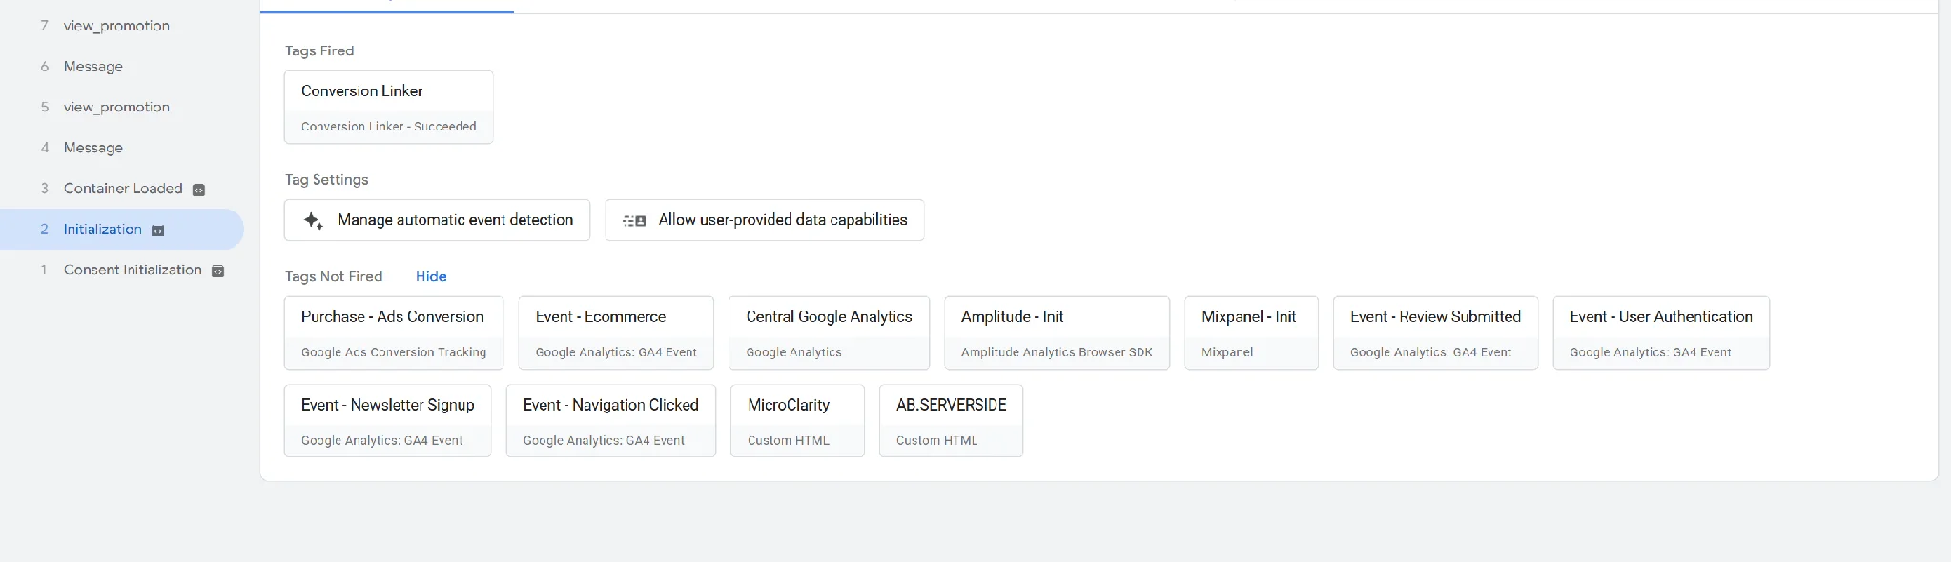This screenshot has height=562, width=1951.
Task: Open Allow user-provided data capabilities
Action: point(765,220)
